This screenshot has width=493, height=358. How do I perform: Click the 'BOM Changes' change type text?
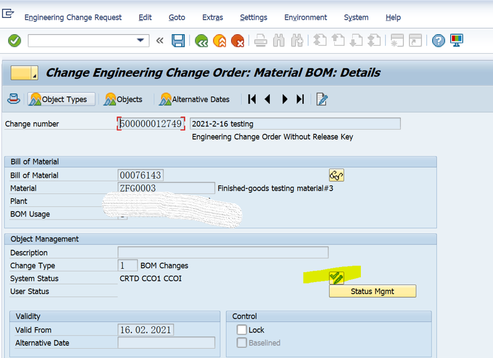(164, 265)
